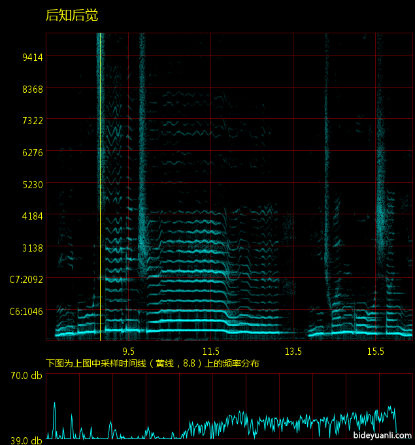Select the 3138 frequency label
This screenshot has width=415, height=445.
tap(32, 248)
